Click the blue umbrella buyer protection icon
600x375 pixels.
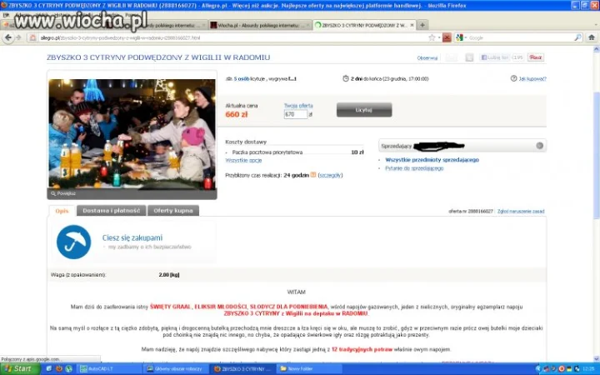pos(74,242)
